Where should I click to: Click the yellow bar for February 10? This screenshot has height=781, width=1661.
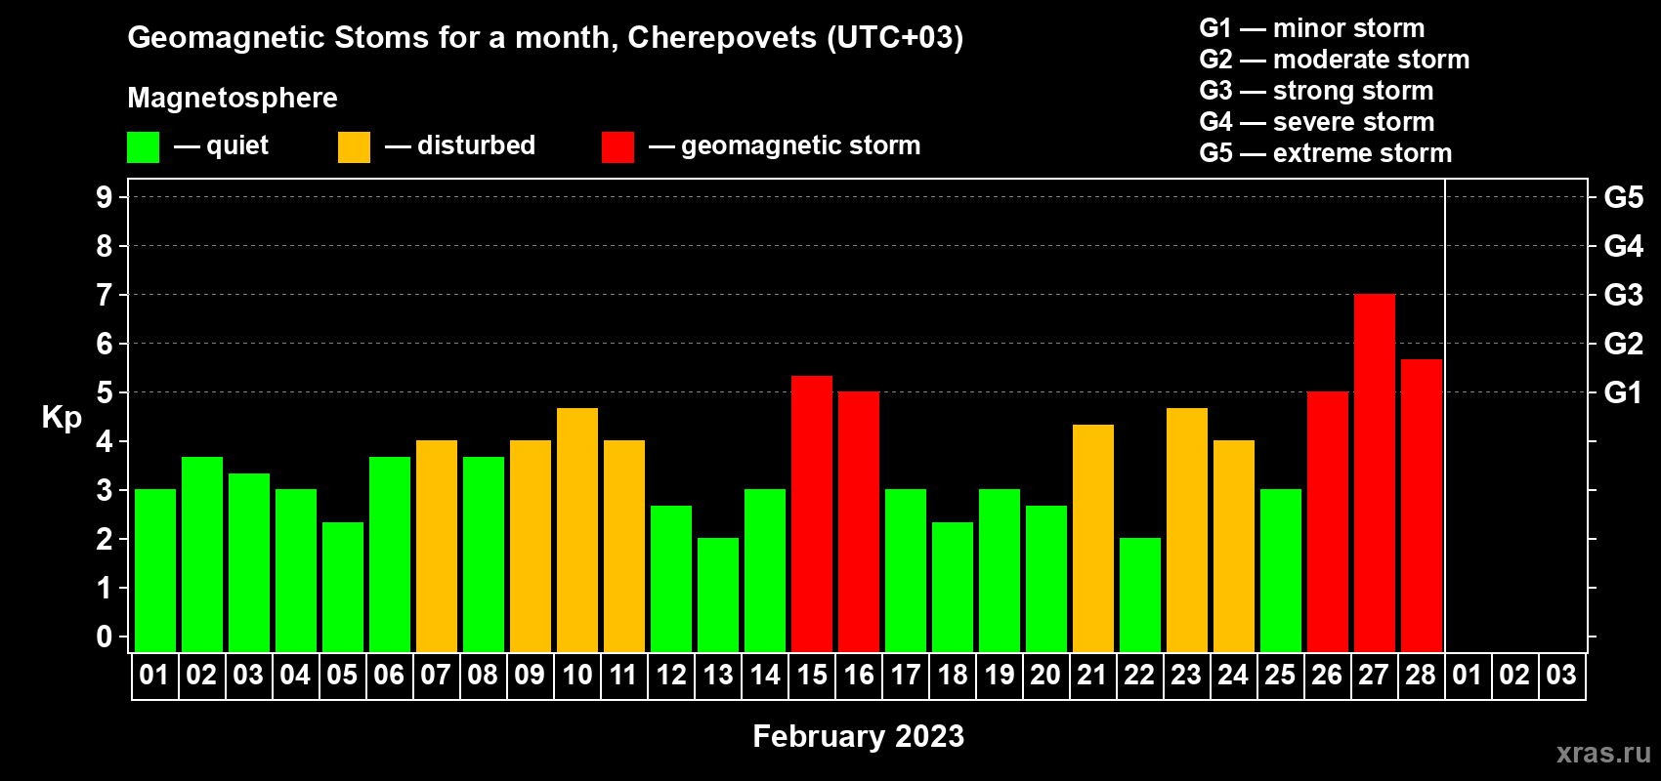point(576,530)
